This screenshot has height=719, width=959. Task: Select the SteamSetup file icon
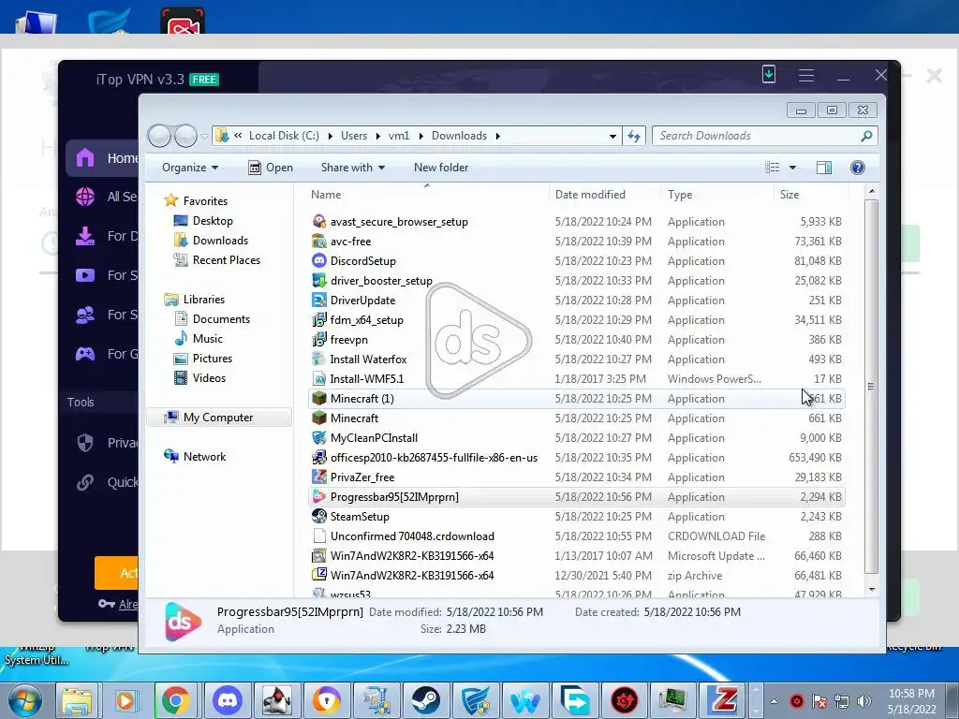pyautogui.click(x=318, y=517)
